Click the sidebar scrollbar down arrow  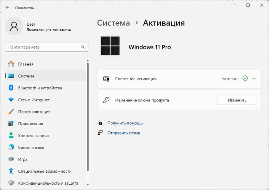pos(88,185)
